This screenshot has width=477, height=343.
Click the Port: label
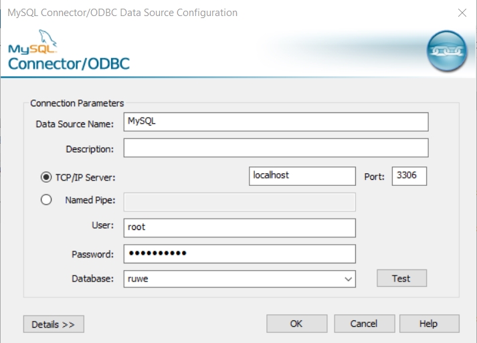coord(374,177)
